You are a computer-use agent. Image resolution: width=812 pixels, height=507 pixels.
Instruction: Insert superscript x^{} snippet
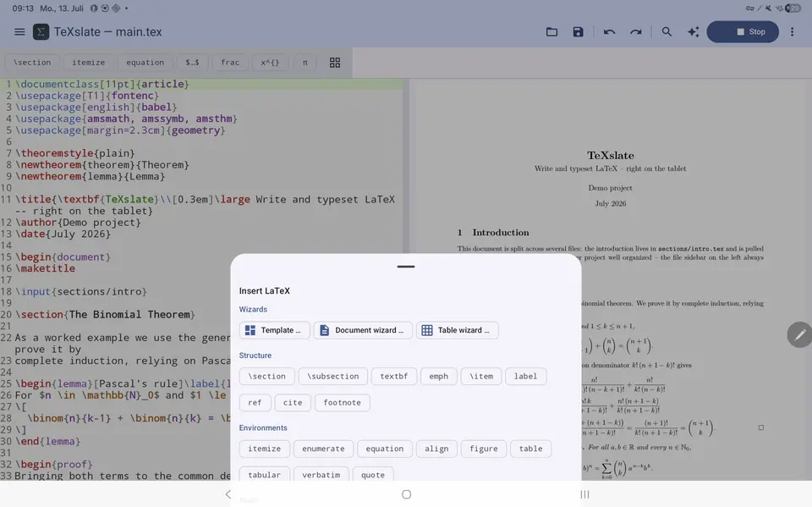(x=270, y=62)
